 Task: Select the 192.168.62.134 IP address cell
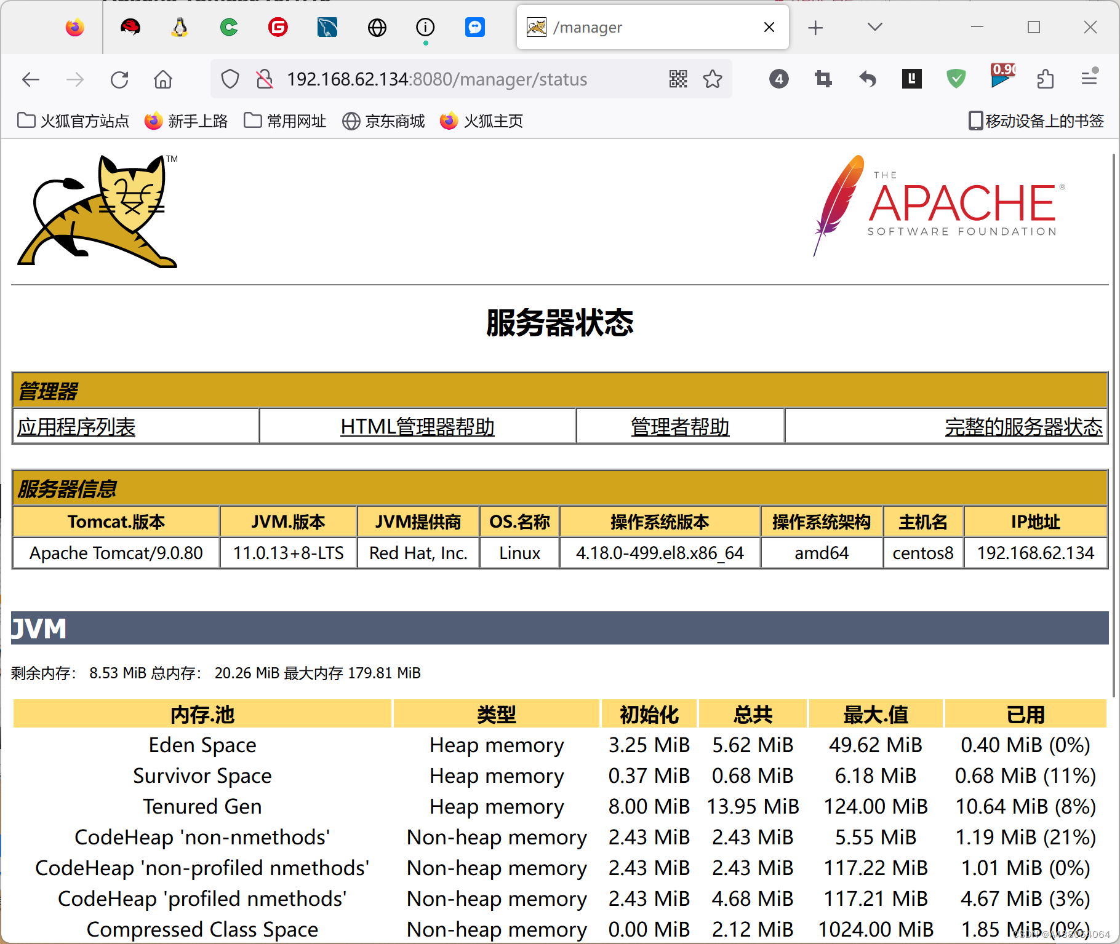coord(1036,553)
